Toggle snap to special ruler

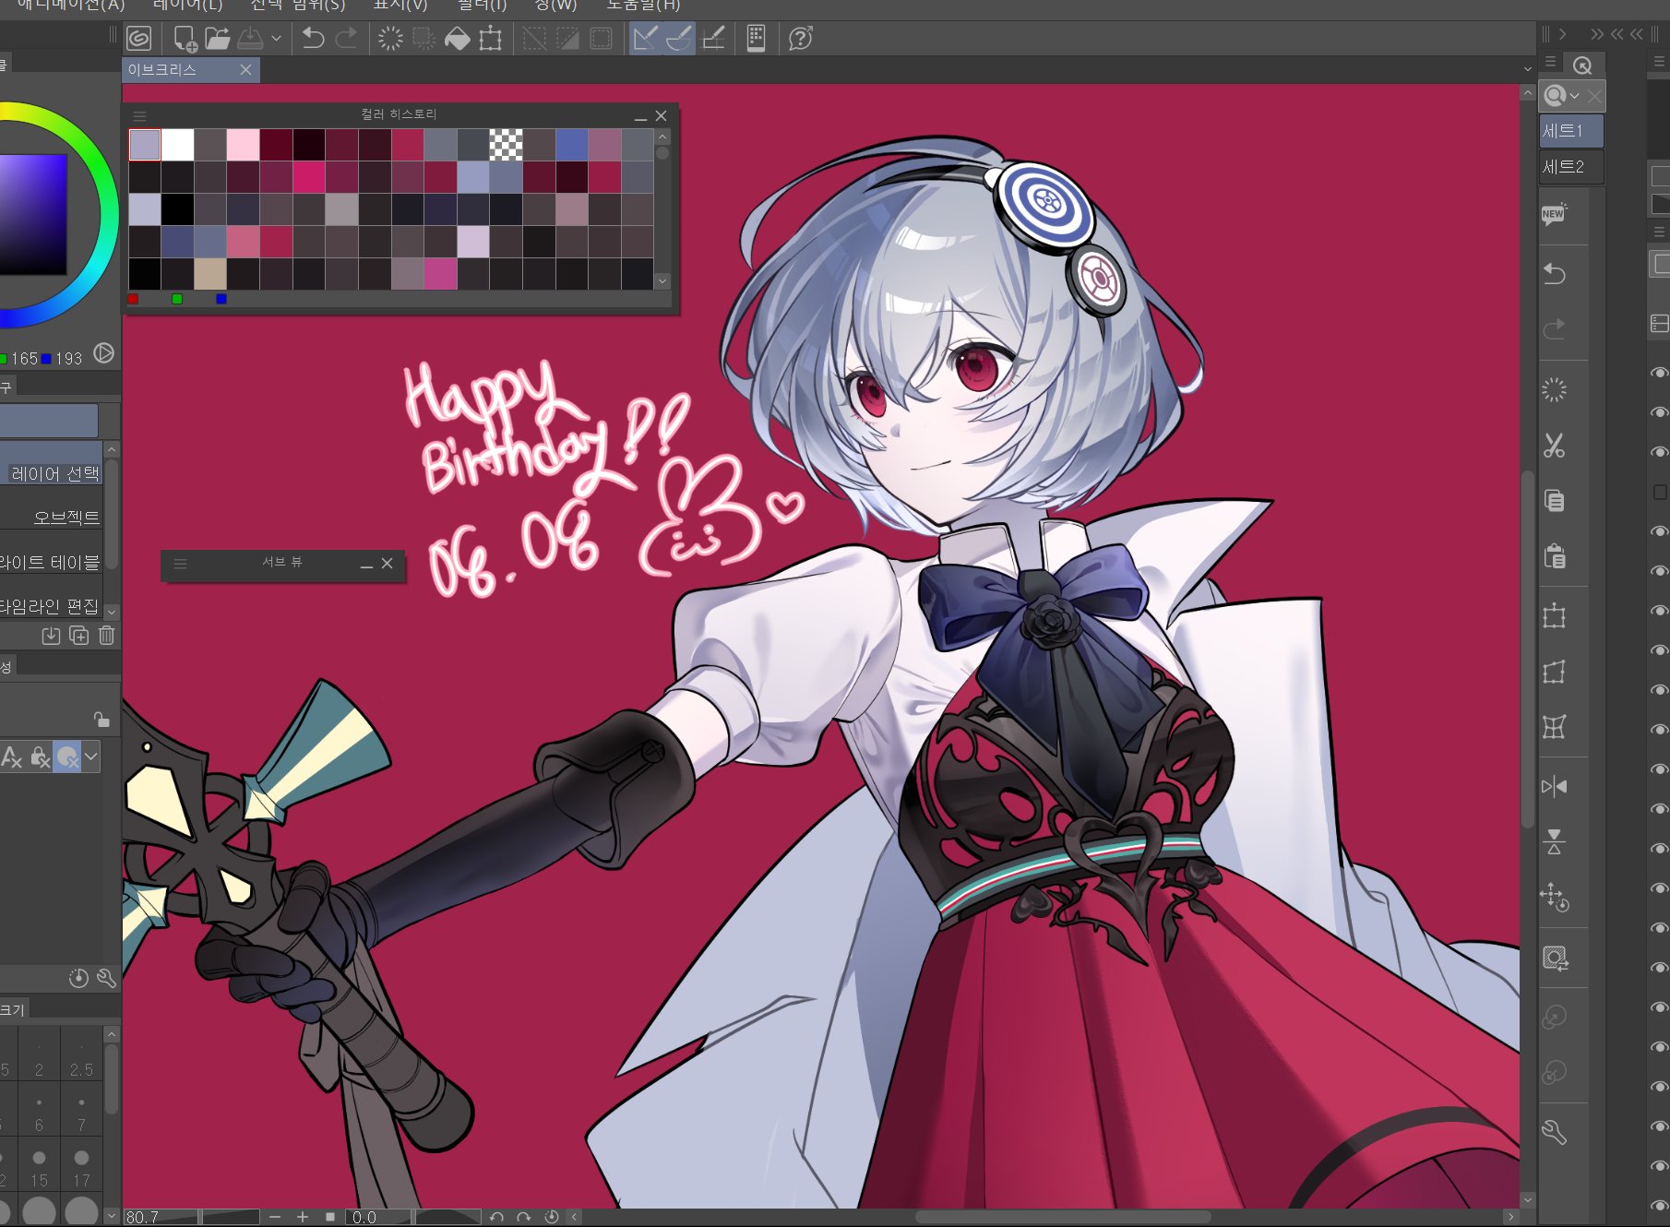point(679,39)
